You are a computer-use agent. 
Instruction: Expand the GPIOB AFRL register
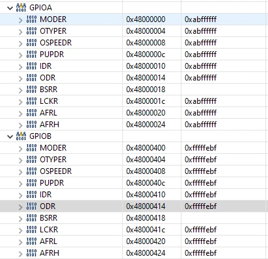(21, 242)
